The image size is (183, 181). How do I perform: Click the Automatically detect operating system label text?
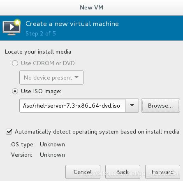(x=97, y=132)
